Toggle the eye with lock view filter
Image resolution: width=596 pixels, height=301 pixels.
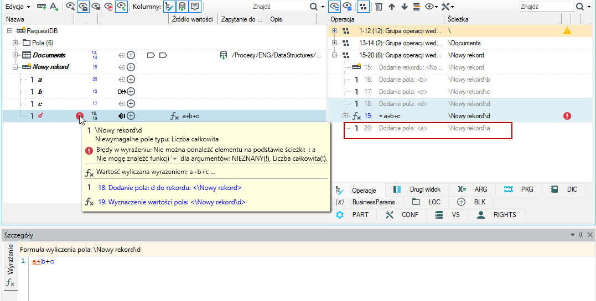coord(83,7)
